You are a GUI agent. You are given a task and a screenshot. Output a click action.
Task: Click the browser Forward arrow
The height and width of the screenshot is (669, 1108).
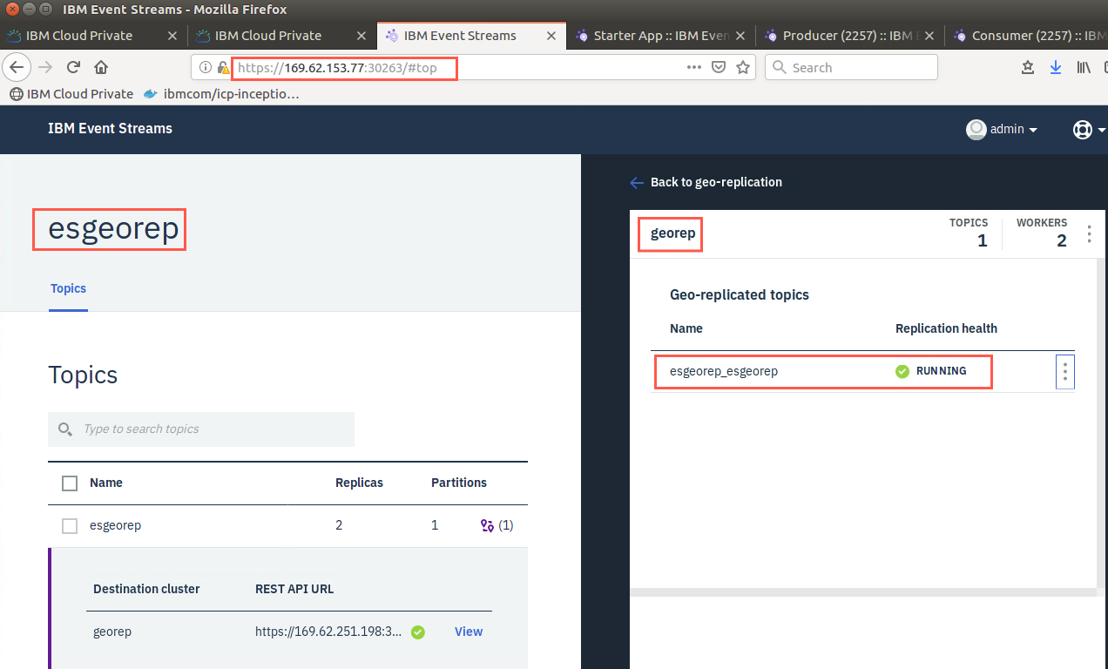coord(45,67)
